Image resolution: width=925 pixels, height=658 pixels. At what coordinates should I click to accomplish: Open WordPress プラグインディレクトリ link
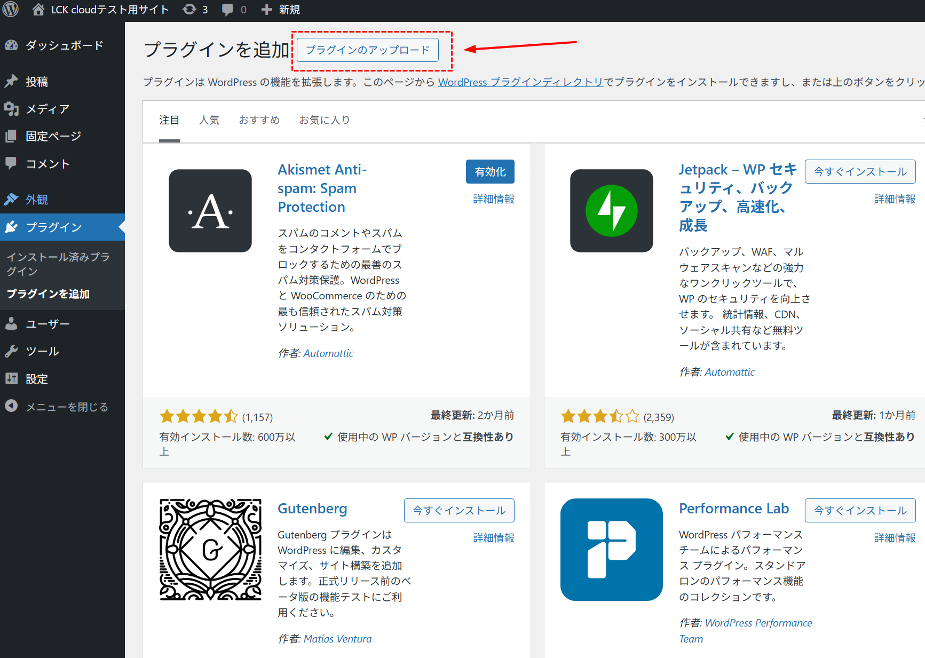(520, 82)
